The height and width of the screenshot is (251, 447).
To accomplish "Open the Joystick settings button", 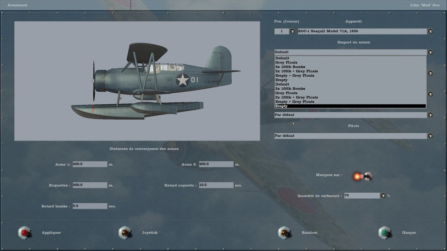I will (125, 233).
